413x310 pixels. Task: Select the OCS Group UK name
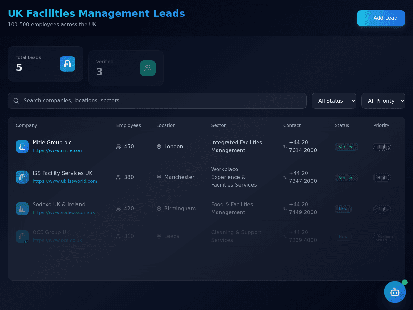[51, 232]
